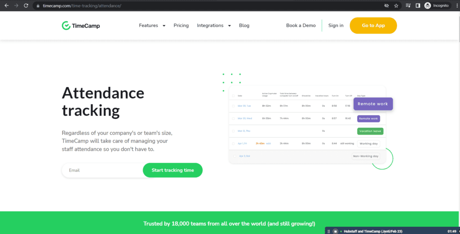Click the 'Trusted by 18,000 teams' banner text
The height and width of the screenshot is (234, 460).
[230, 224]
